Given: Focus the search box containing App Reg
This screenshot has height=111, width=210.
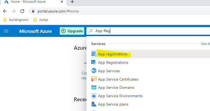Looking at the screenshot, I should [x=148, y=31].
